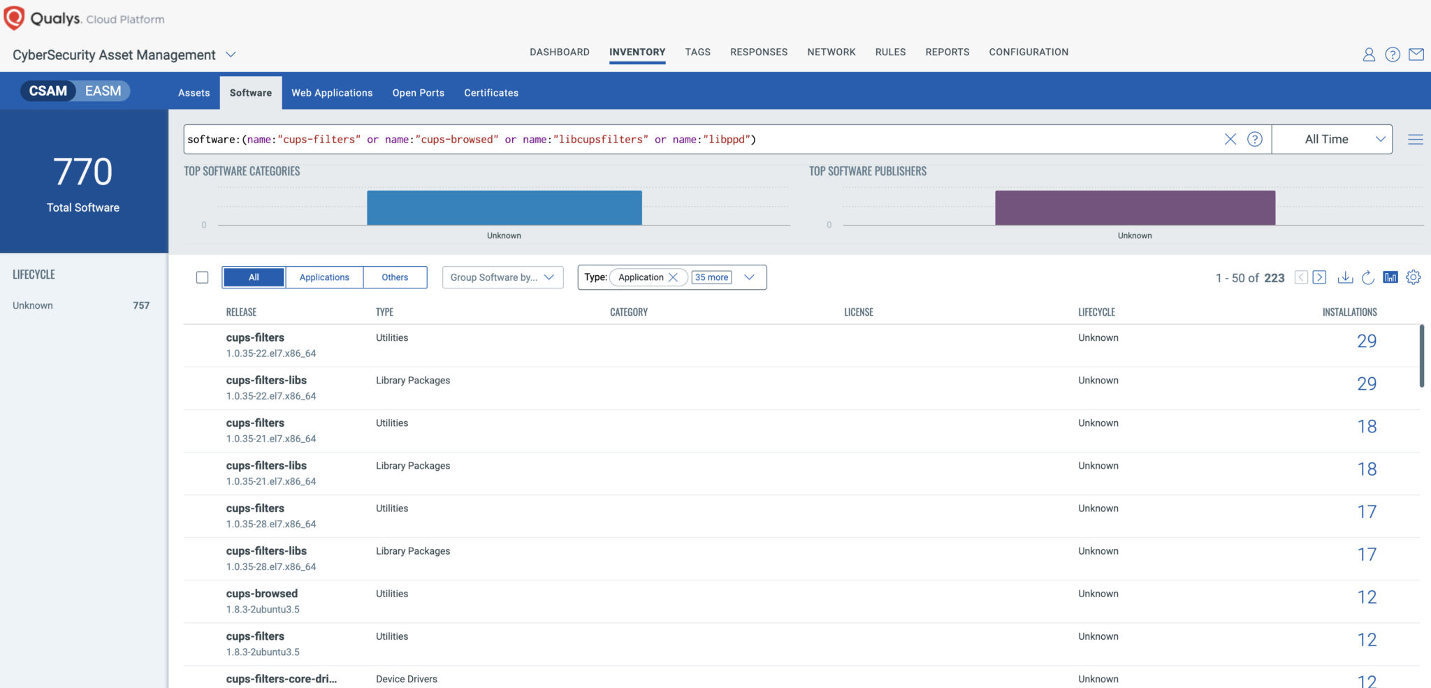Open the REPORTS menu
The height and width of the screenshot is (688, 1431).
pos(947,52)
